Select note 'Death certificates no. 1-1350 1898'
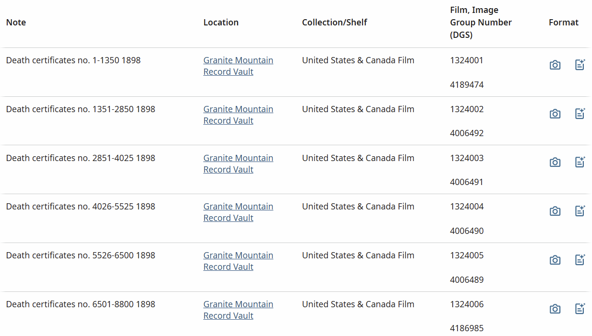Screen dimensions: 592x336 73,60
